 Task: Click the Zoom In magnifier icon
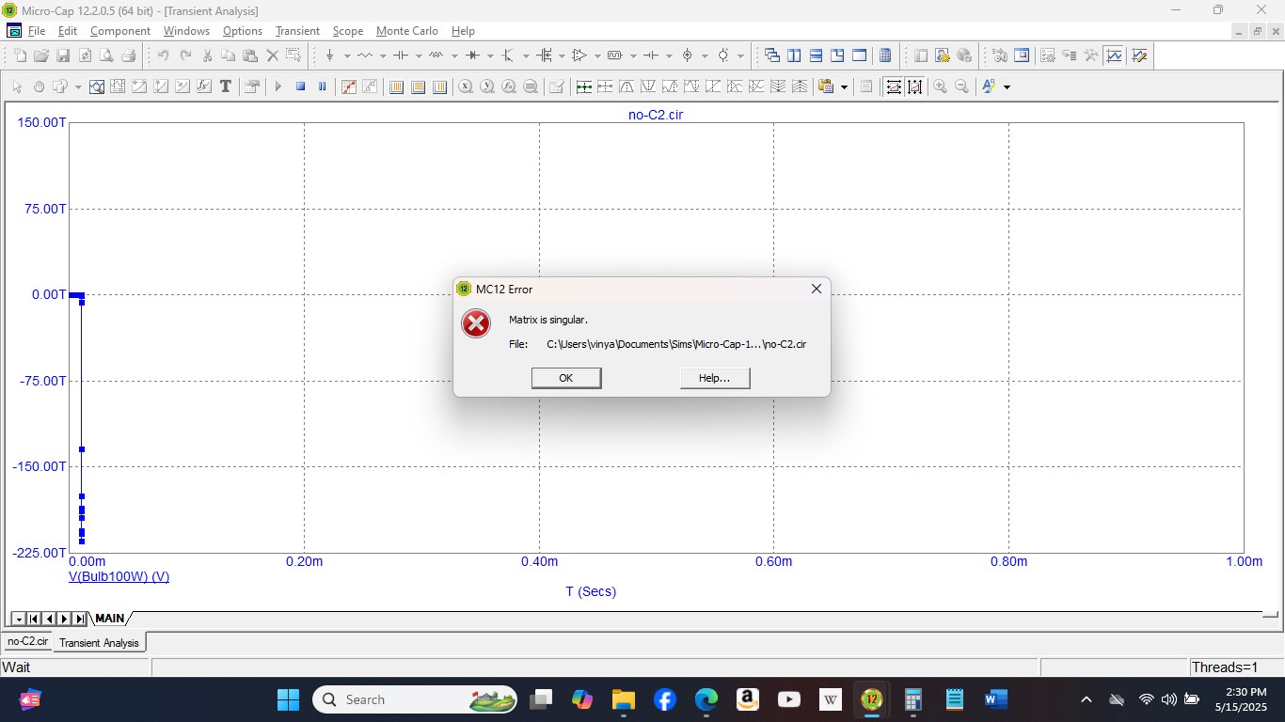(x=940, y=86)
